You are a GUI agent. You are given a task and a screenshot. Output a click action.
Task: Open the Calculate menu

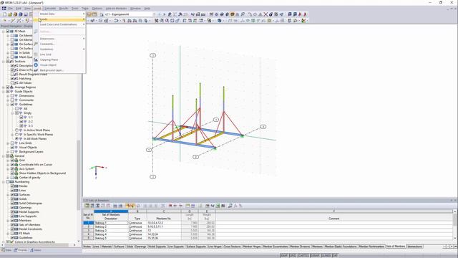[x=50, y=9]
